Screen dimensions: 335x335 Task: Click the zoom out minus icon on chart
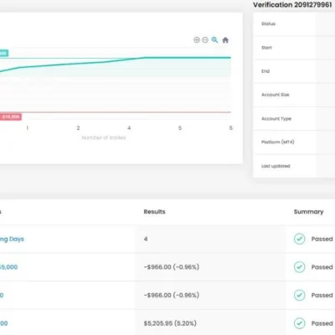tap(205, 40)
